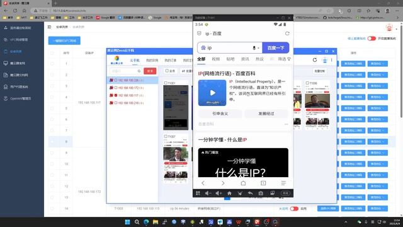
Task: Toggle the red switch in row 14
Action: click(294, 209)
